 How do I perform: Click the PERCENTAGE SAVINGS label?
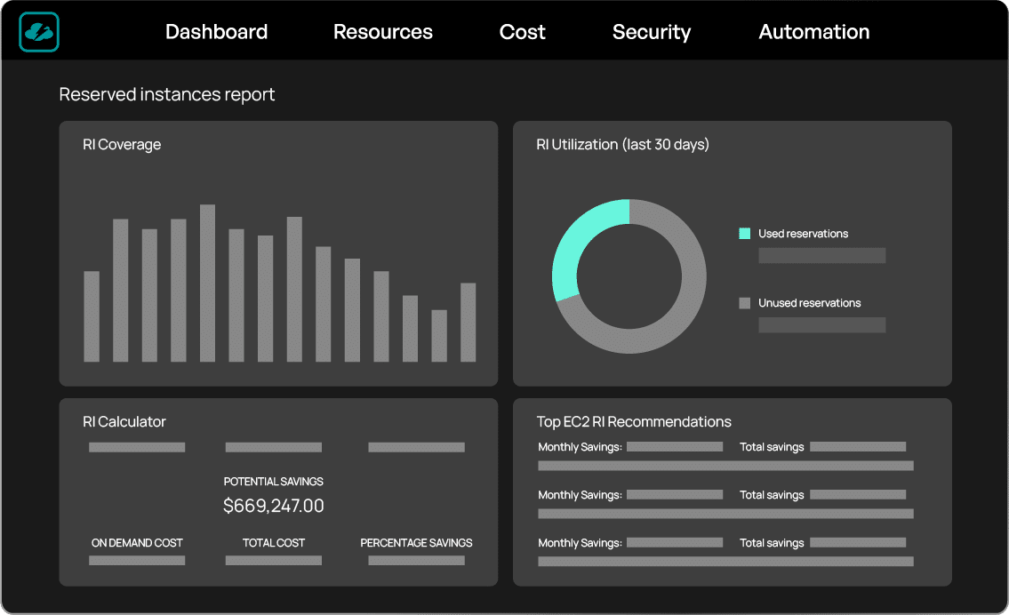point(416,543)
